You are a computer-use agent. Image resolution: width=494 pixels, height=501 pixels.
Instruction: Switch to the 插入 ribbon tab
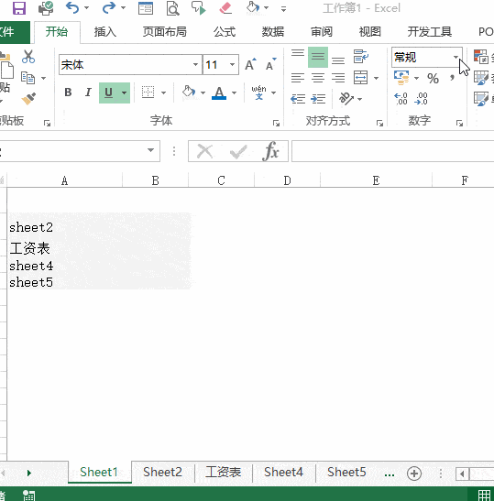[104, 32]
